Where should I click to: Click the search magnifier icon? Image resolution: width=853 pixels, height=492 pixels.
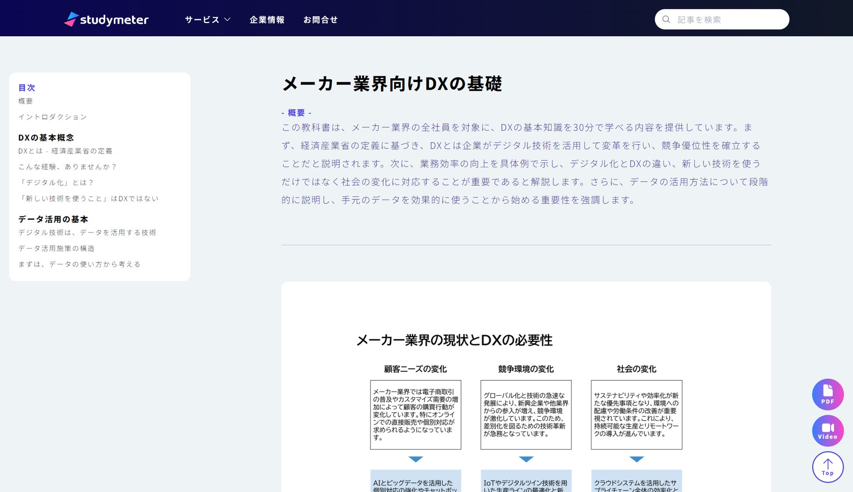pyautogui.click(x=666, y=19)
